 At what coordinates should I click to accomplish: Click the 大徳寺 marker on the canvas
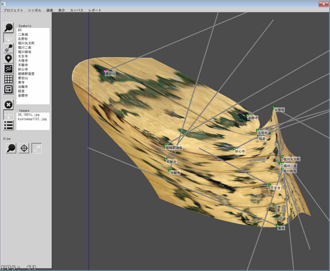point(274,107)
